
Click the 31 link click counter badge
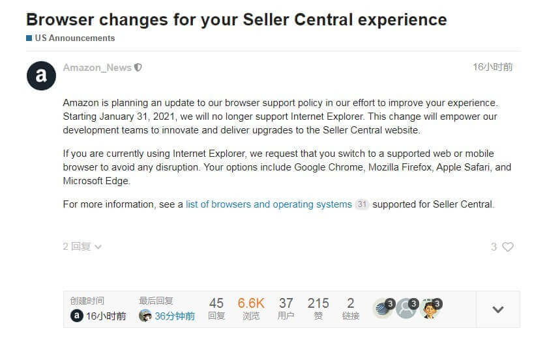coord(362,204)
